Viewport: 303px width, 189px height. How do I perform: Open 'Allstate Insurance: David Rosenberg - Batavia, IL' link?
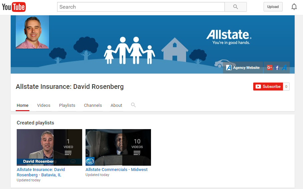point(41,172)
